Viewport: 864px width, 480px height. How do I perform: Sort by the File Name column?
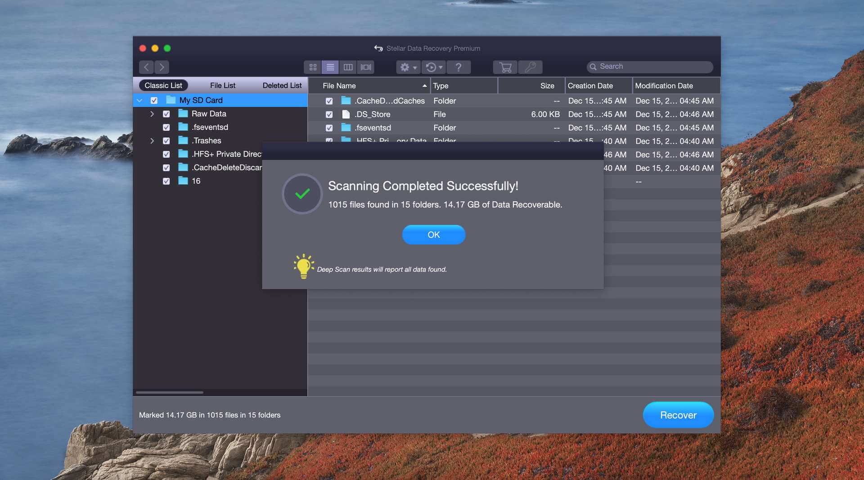click(x=369, y=85)
